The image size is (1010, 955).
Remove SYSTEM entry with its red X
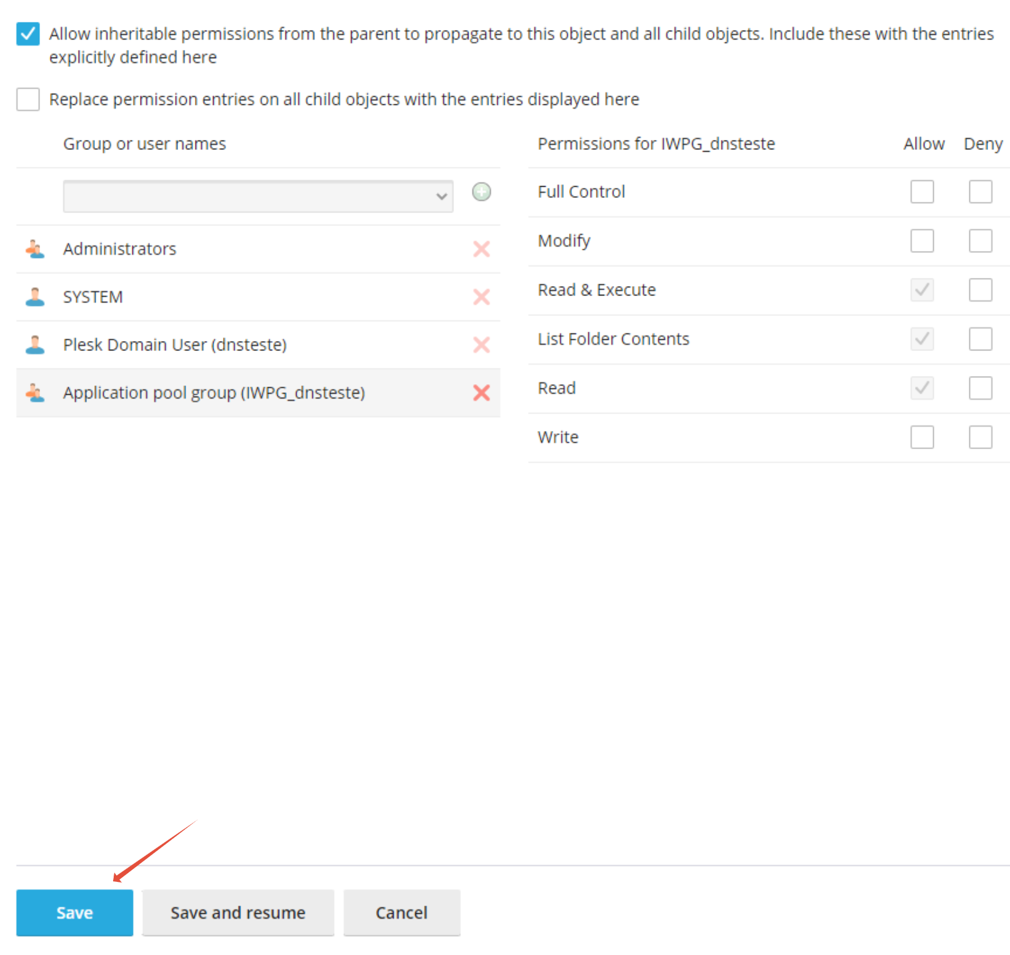pos(481,297)
